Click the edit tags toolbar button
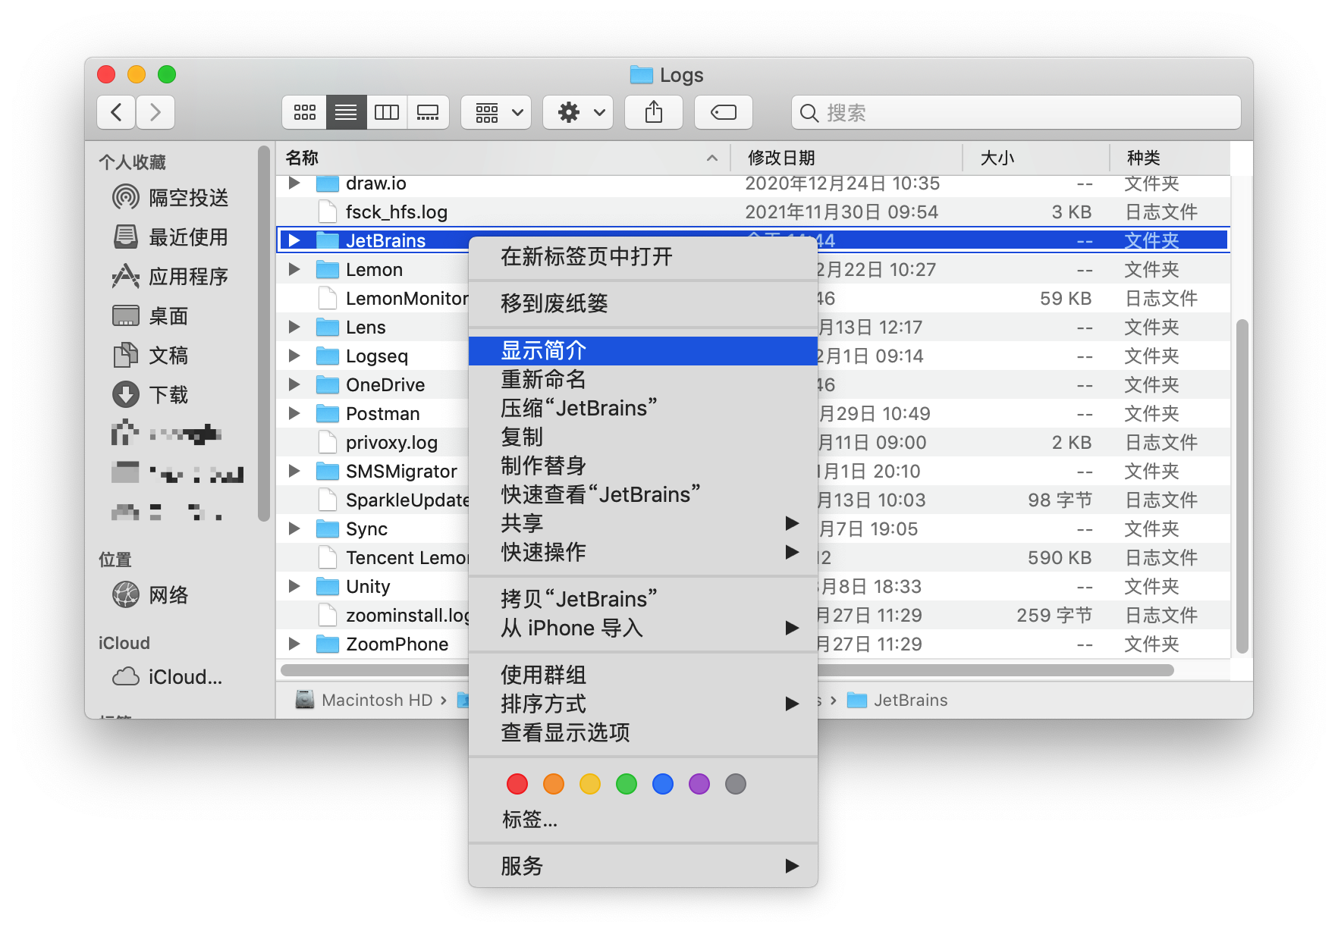 click(724, 112)
